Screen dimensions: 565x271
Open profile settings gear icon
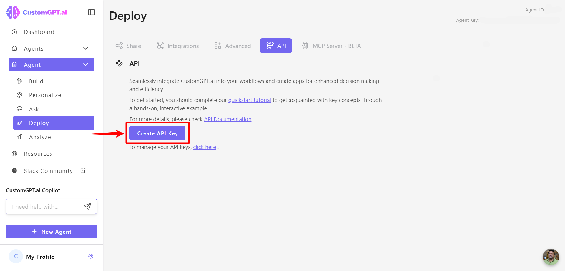point(91,256)
